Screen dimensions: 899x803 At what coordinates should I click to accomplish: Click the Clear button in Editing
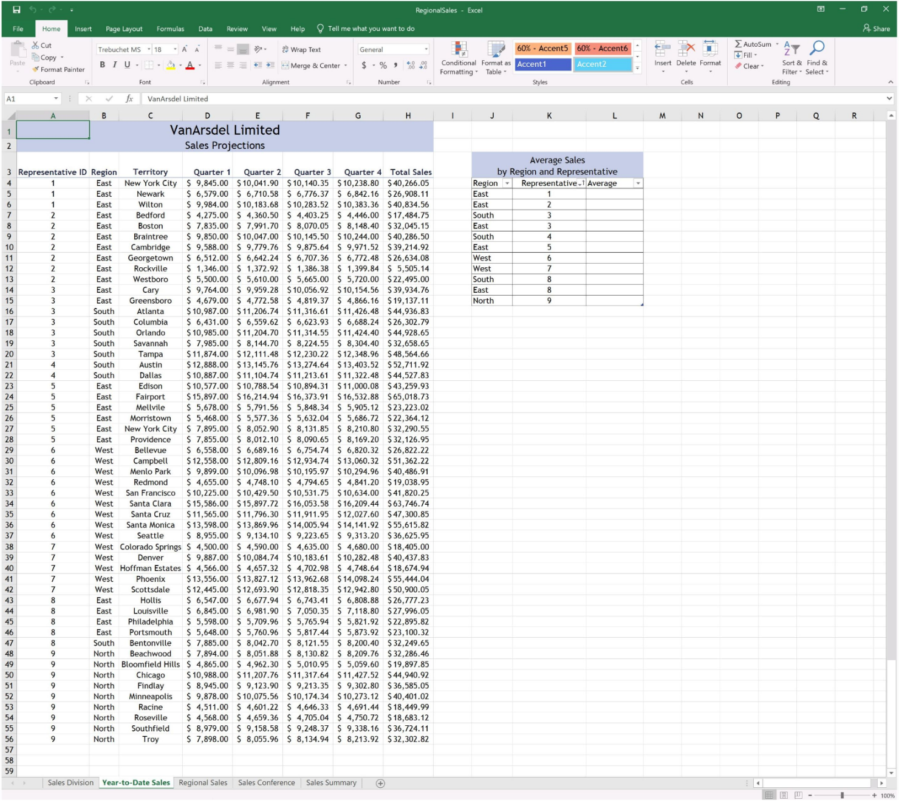pos(750,66)
